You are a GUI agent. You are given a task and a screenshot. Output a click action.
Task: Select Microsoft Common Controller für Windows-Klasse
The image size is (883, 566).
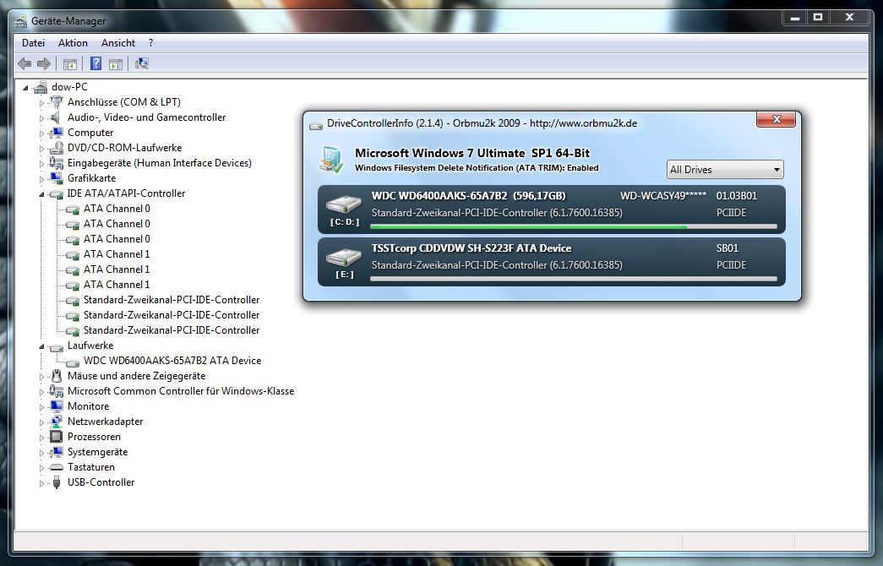point(181,391)
